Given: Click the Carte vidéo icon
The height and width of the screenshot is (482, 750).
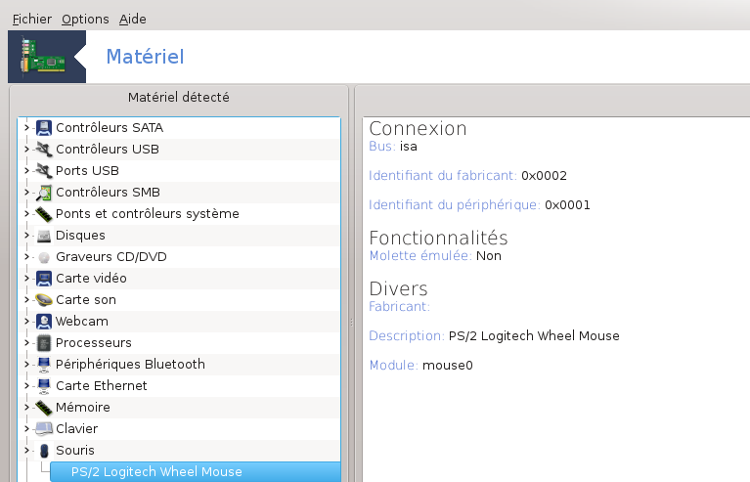Looking at the screenshot, I should 43,279.
